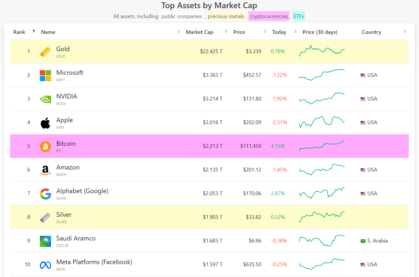Viewport: 419px width, 277px height.
Task: Sort table by Rank arrows
Action: pos(34,32)
